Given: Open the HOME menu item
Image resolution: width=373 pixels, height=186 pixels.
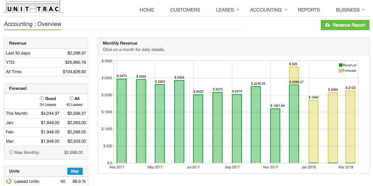Looking at the screenshot, I should coord(147,10).
